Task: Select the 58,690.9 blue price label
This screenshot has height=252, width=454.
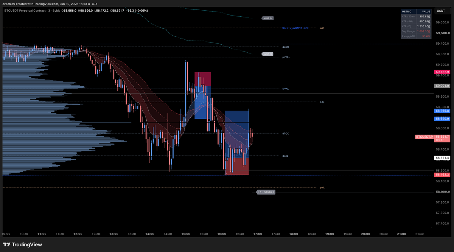Action: [x=442, y=118]
